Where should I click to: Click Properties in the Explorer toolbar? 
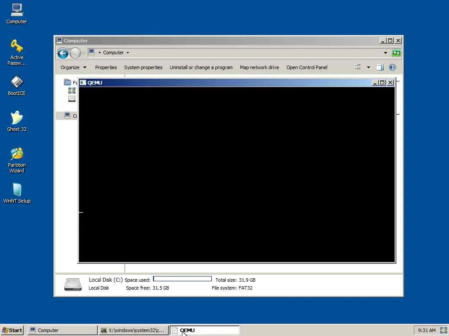pos(106,67)
